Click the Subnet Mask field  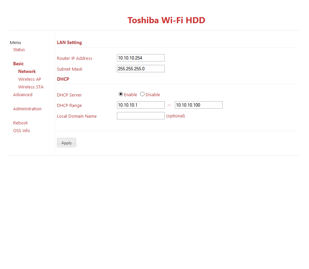pos(141,69)
